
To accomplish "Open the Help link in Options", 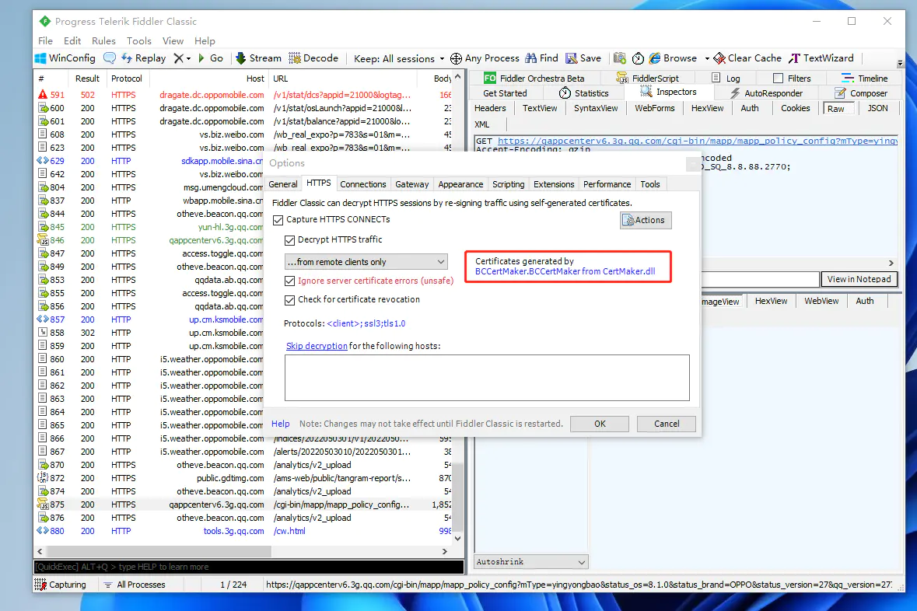I will tap(280, 424).
